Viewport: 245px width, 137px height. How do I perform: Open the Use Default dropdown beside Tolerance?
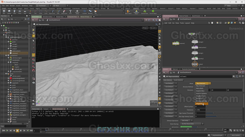(170, 110)
